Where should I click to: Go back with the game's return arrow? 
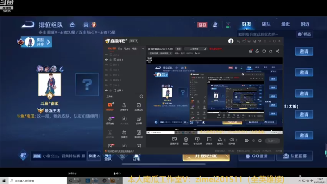coord(28,25)
